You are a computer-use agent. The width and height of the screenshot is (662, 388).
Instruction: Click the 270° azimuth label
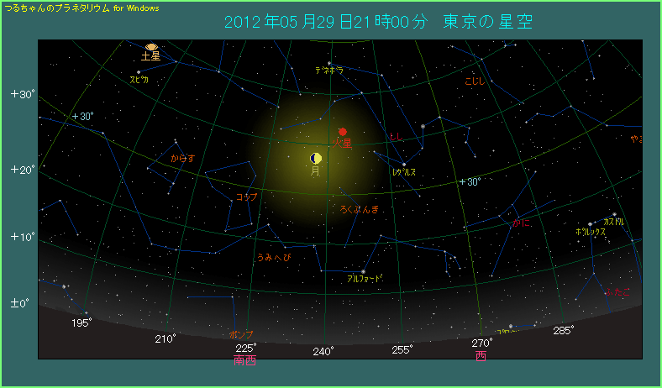click(482, 343)
